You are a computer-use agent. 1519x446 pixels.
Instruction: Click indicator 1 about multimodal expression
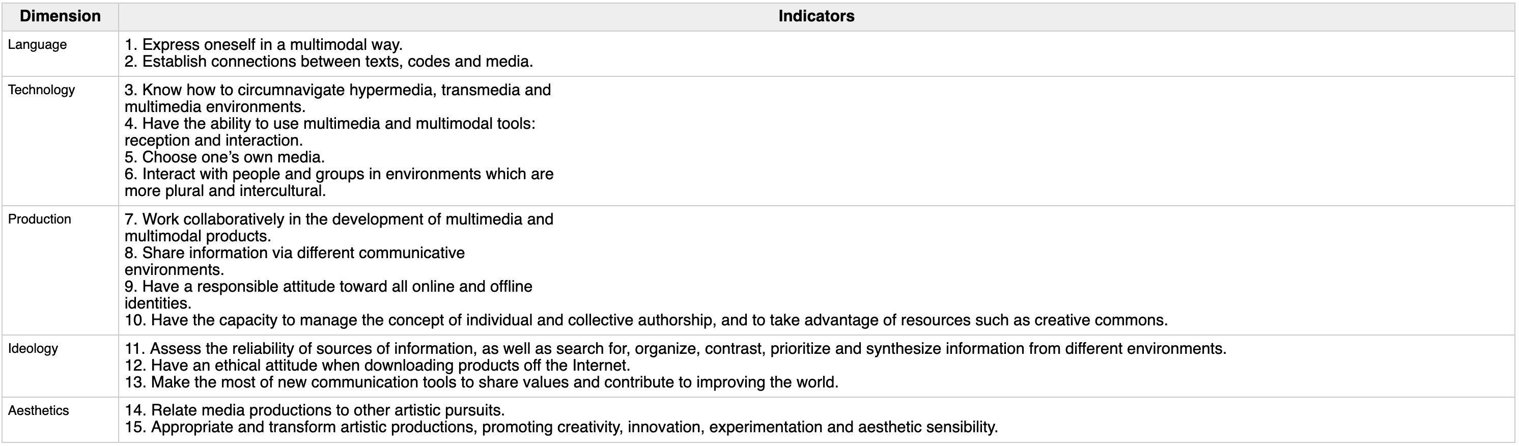(x=264, y=45)
